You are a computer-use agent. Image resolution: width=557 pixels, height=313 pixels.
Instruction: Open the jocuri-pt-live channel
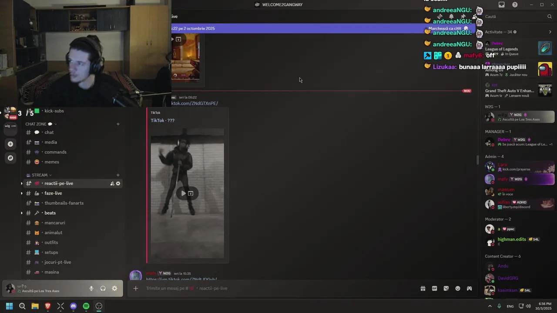72,262
